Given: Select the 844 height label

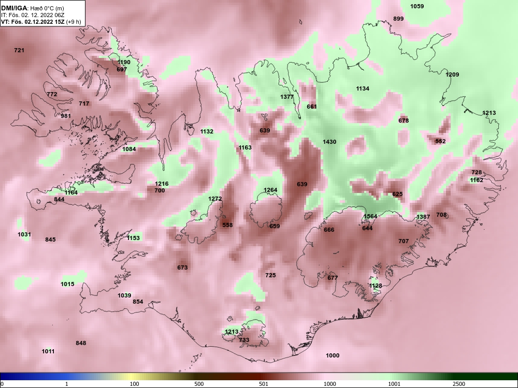Looking at the screenshot, I should click(59, 200).
